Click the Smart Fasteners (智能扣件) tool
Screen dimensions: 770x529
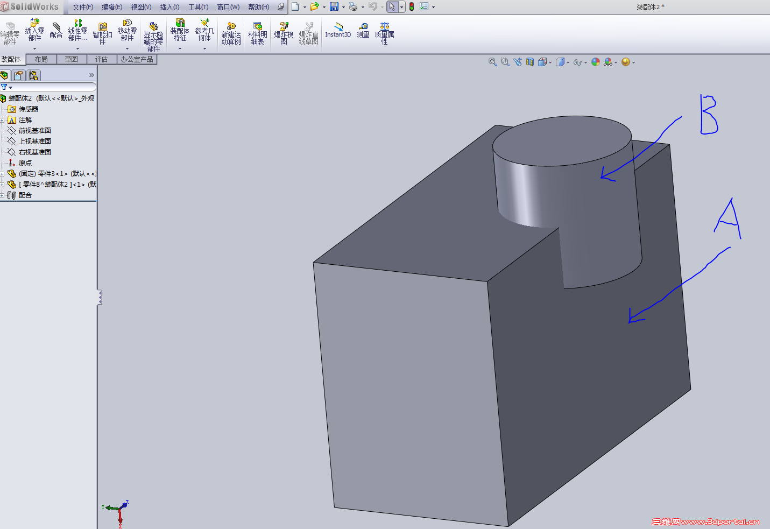[102, 33]
